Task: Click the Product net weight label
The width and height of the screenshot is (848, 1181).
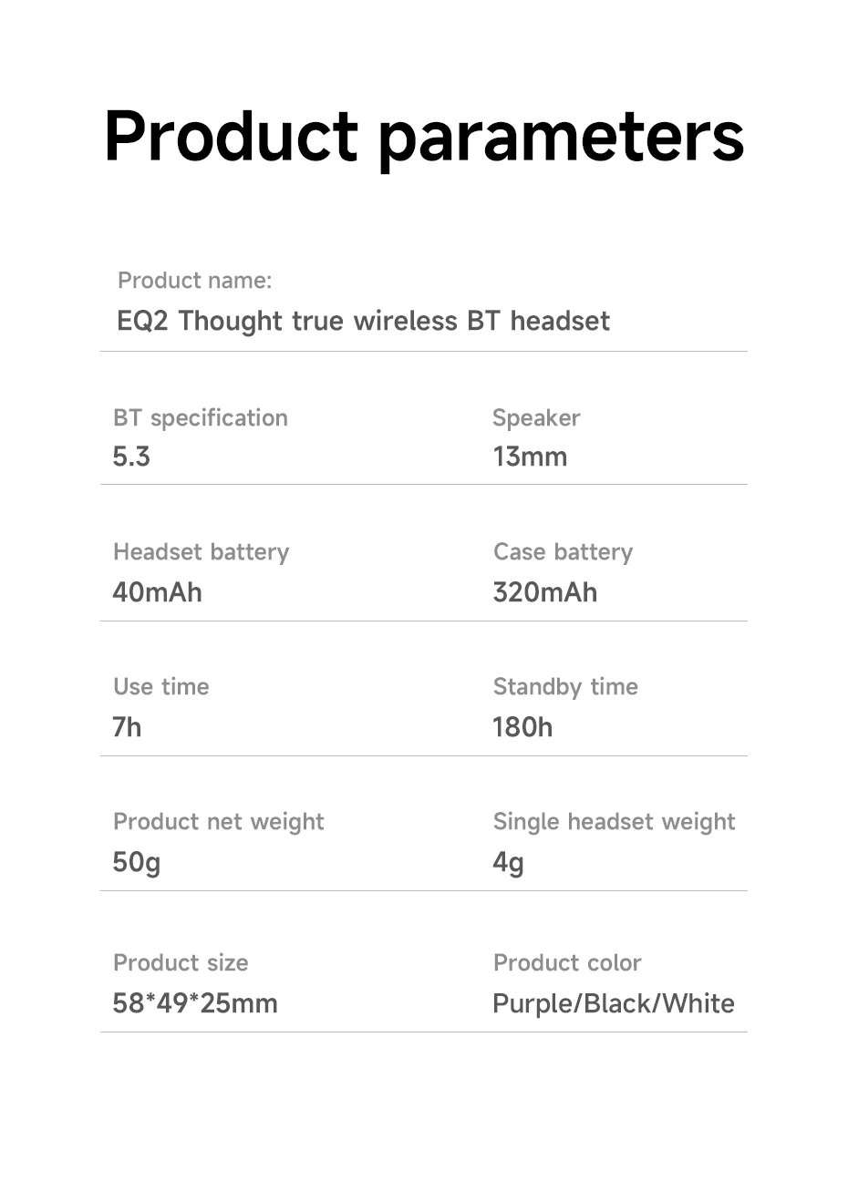Action: coord(218,822)
